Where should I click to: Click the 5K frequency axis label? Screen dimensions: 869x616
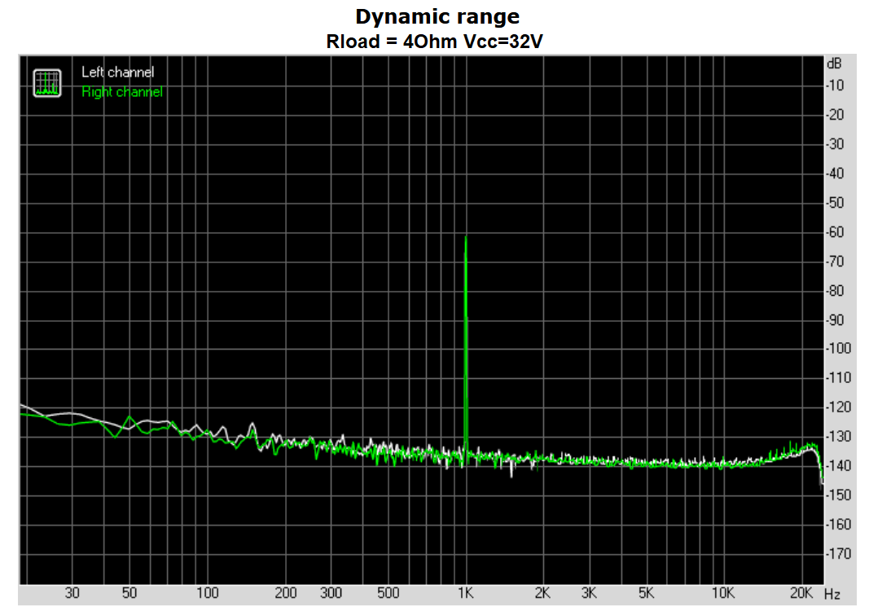(x=646, y=593)
